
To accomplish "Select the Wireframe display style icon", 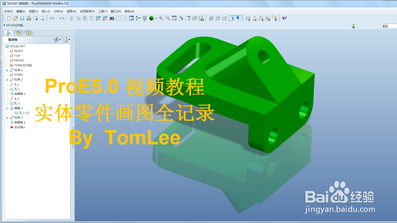I will (x=211, y=18).
